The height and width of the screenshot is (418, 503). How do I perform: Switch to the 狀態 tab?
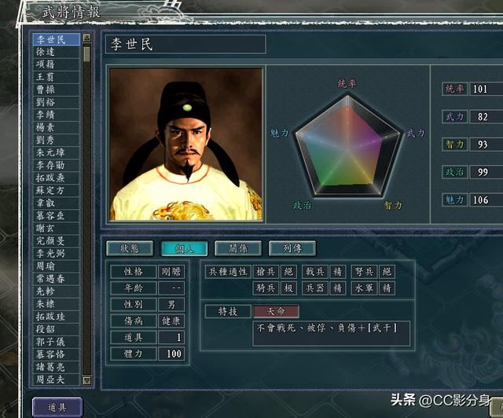[130, 248]
